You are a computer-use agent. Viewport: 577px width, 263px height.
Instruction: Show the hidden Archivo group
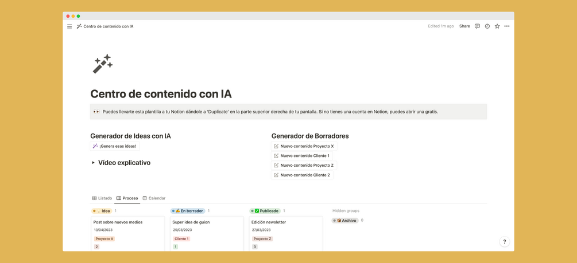tap(345, 221)
